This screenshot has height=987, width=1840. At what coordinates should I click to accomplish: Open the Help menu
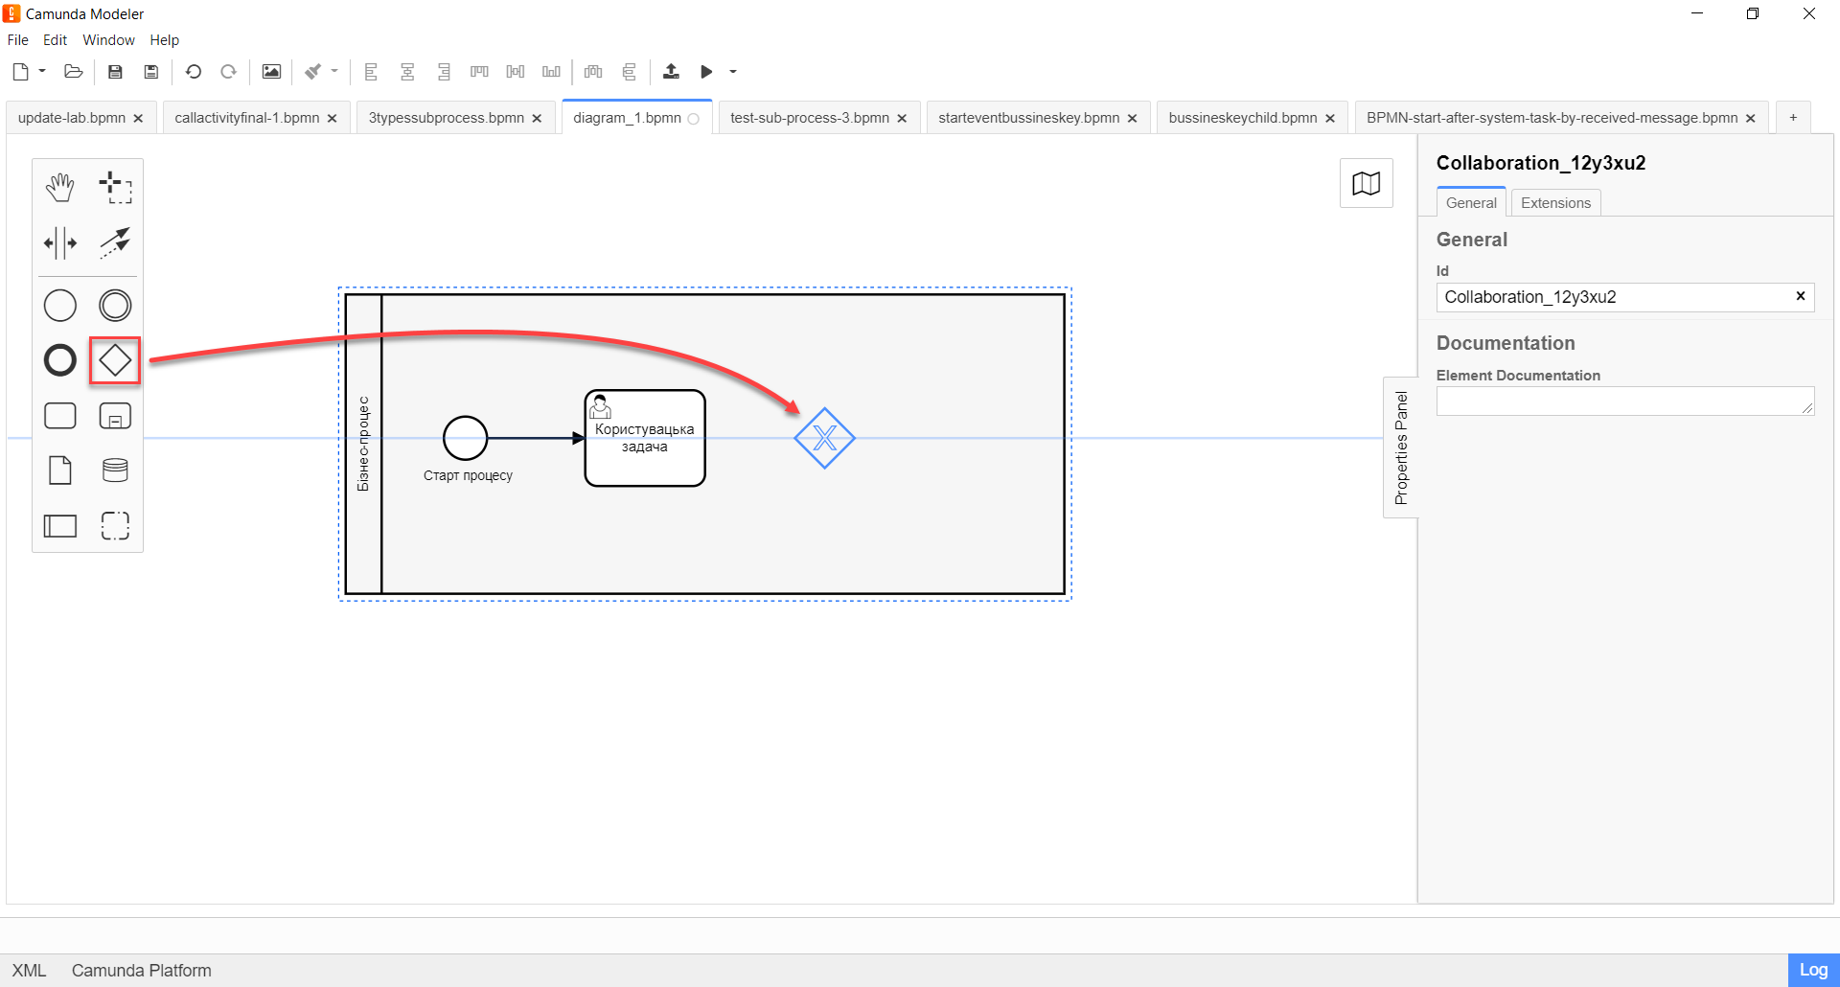pos(165,40)
